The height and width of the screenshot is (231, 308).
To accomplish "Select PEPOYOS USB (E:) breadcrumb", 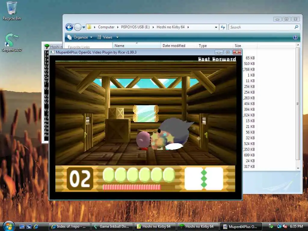I will [135, 27].
